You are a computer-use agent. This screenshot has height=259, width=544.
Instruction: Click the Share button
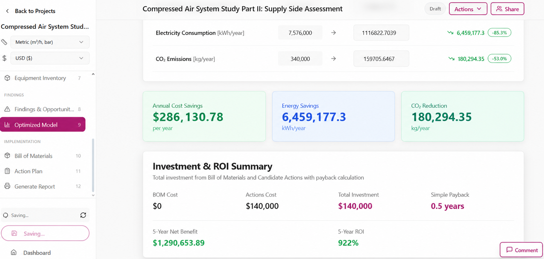coord(507,9)
